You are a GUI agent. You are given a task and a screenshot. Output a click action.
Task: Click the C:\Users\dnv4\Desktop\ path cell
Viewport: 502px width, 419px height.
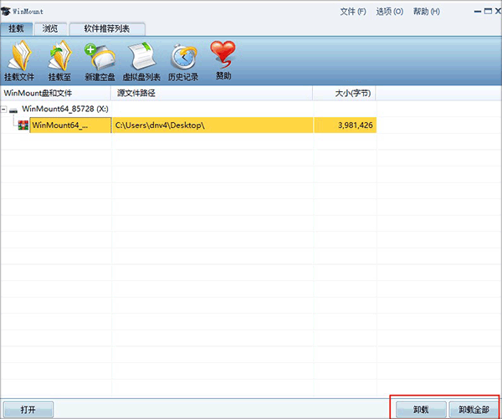click(x=213, y=125)
